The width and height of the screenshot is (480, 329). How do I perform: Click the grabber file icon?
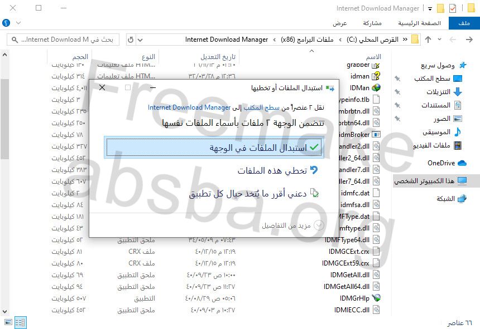[376, 65]
